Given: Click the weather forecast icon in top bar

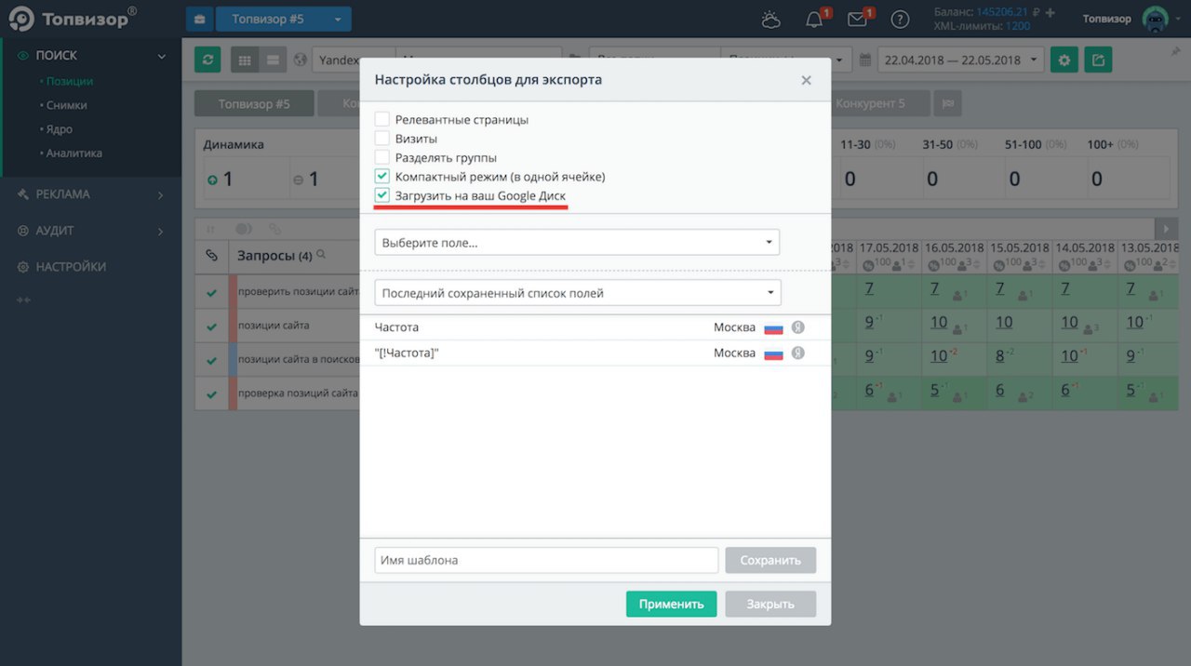Looking at the screenshot, I should (x=771, y=19).
